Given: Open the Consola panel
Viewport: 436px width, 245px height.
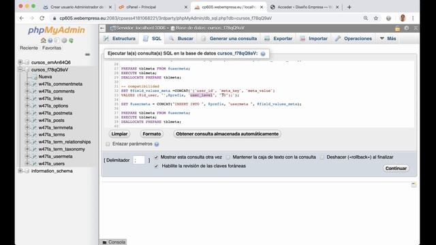Looking at the screenshot, I should point(114,242).
